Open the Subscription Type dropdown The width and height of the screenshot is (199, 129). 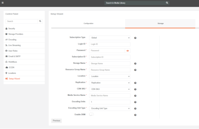[110, 38]
